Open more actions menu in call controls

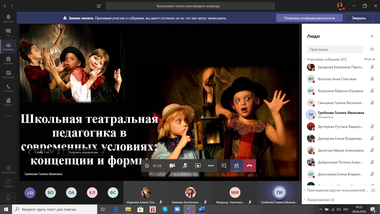coord(211,166)
